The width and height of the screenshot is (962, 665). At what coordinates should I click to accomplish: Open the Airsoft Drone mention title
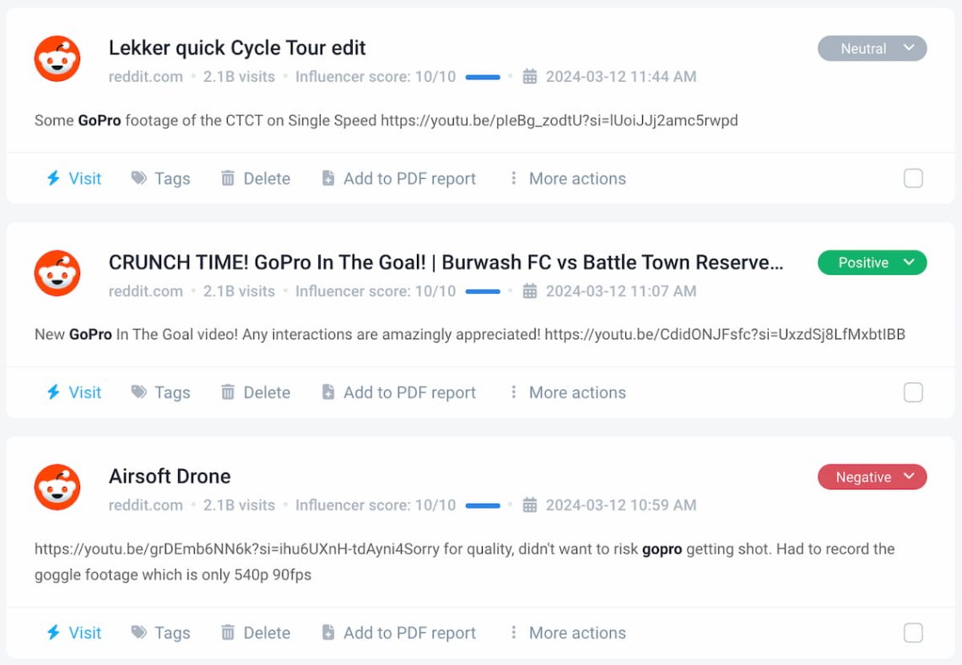[x=169, y=476]
